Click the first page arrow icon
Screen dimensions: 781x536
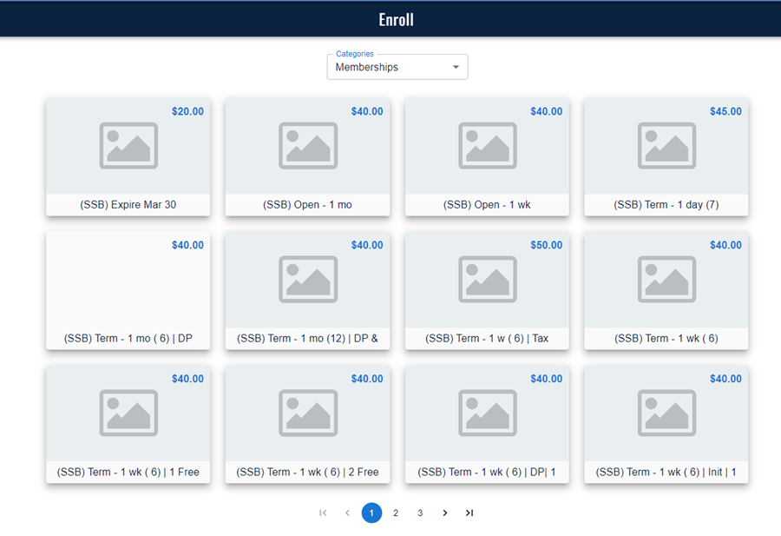pos(323,513)
